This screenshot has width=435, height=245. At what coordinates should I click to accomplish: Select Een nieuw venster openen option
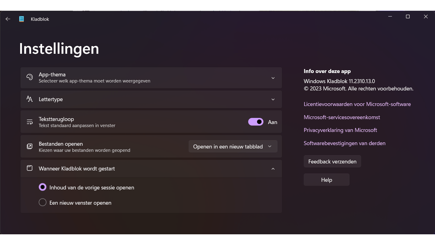(x=42, y=203)
